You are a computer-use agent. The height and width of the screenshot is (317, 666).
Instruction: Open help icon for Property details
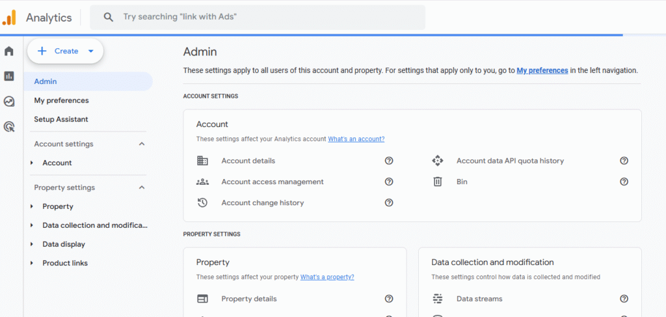tap(389, 299)
